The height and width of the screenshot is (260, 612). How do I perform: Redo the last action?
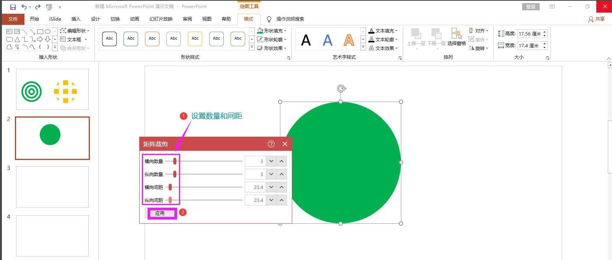[x=37, y=7]
